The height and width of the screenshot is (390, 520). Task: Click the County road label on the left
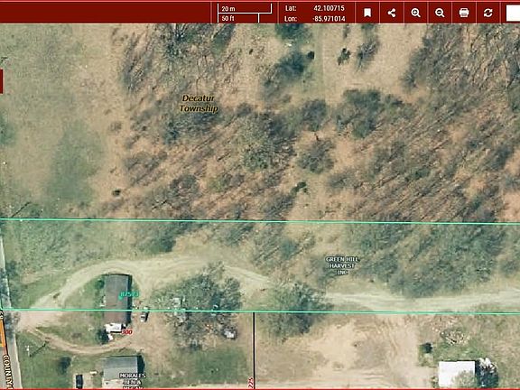(x=7, y=371)
